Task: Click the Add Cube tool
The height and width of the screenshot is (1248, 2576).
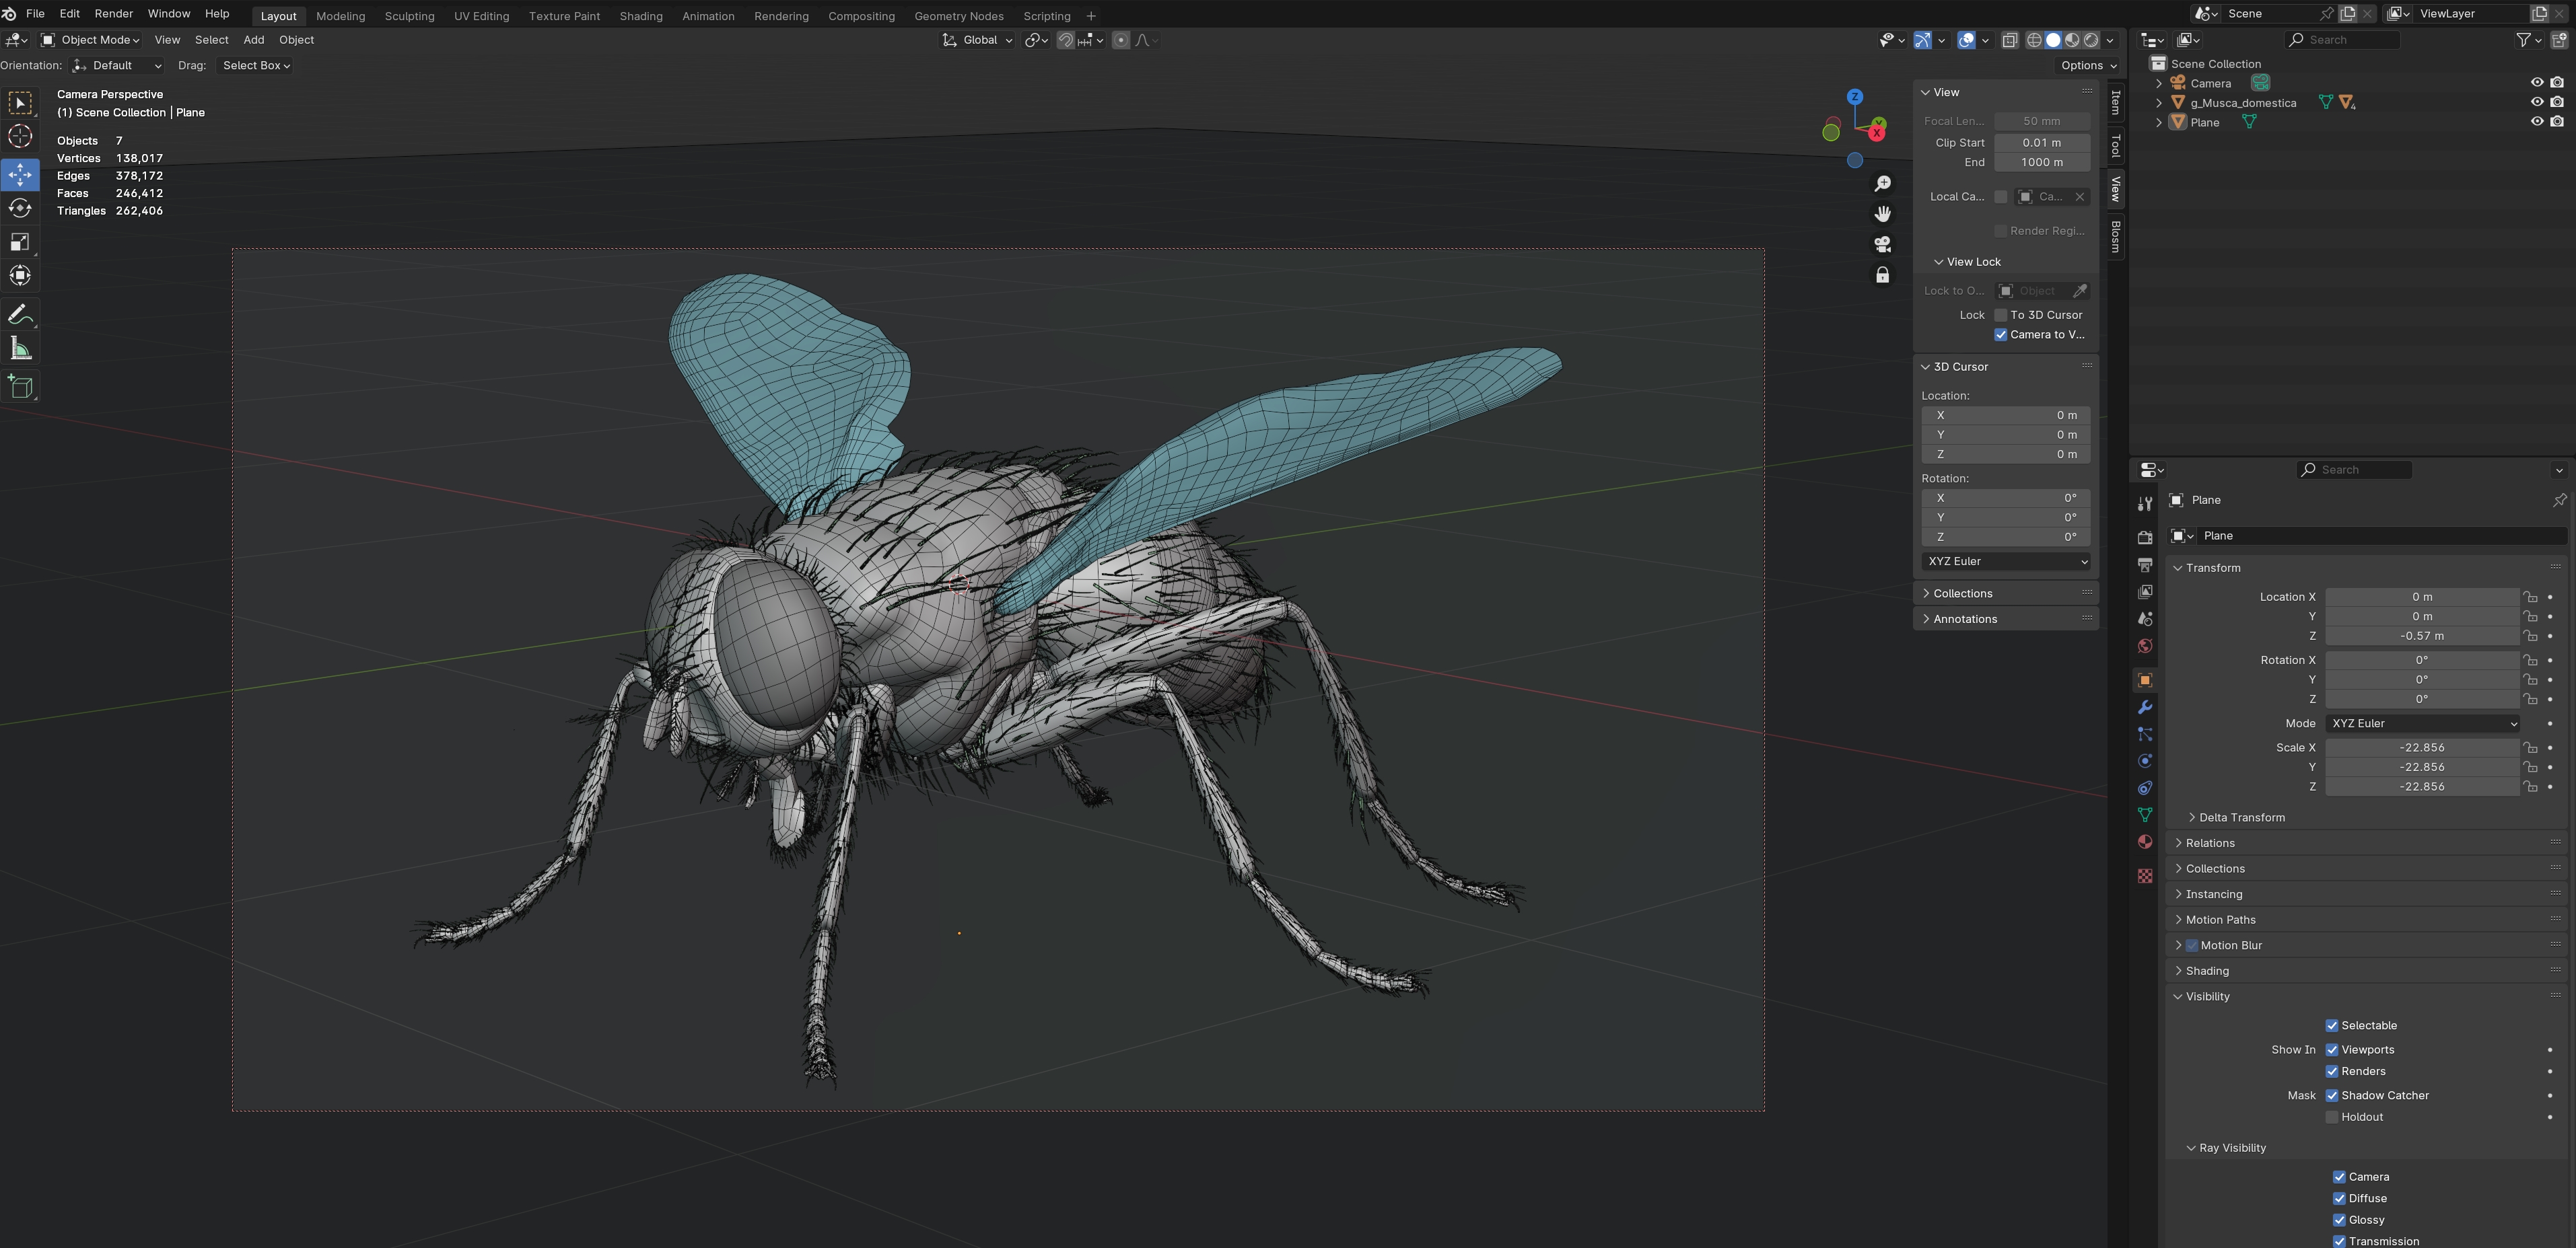Action: pyautogui.click(x=20, y=387)
